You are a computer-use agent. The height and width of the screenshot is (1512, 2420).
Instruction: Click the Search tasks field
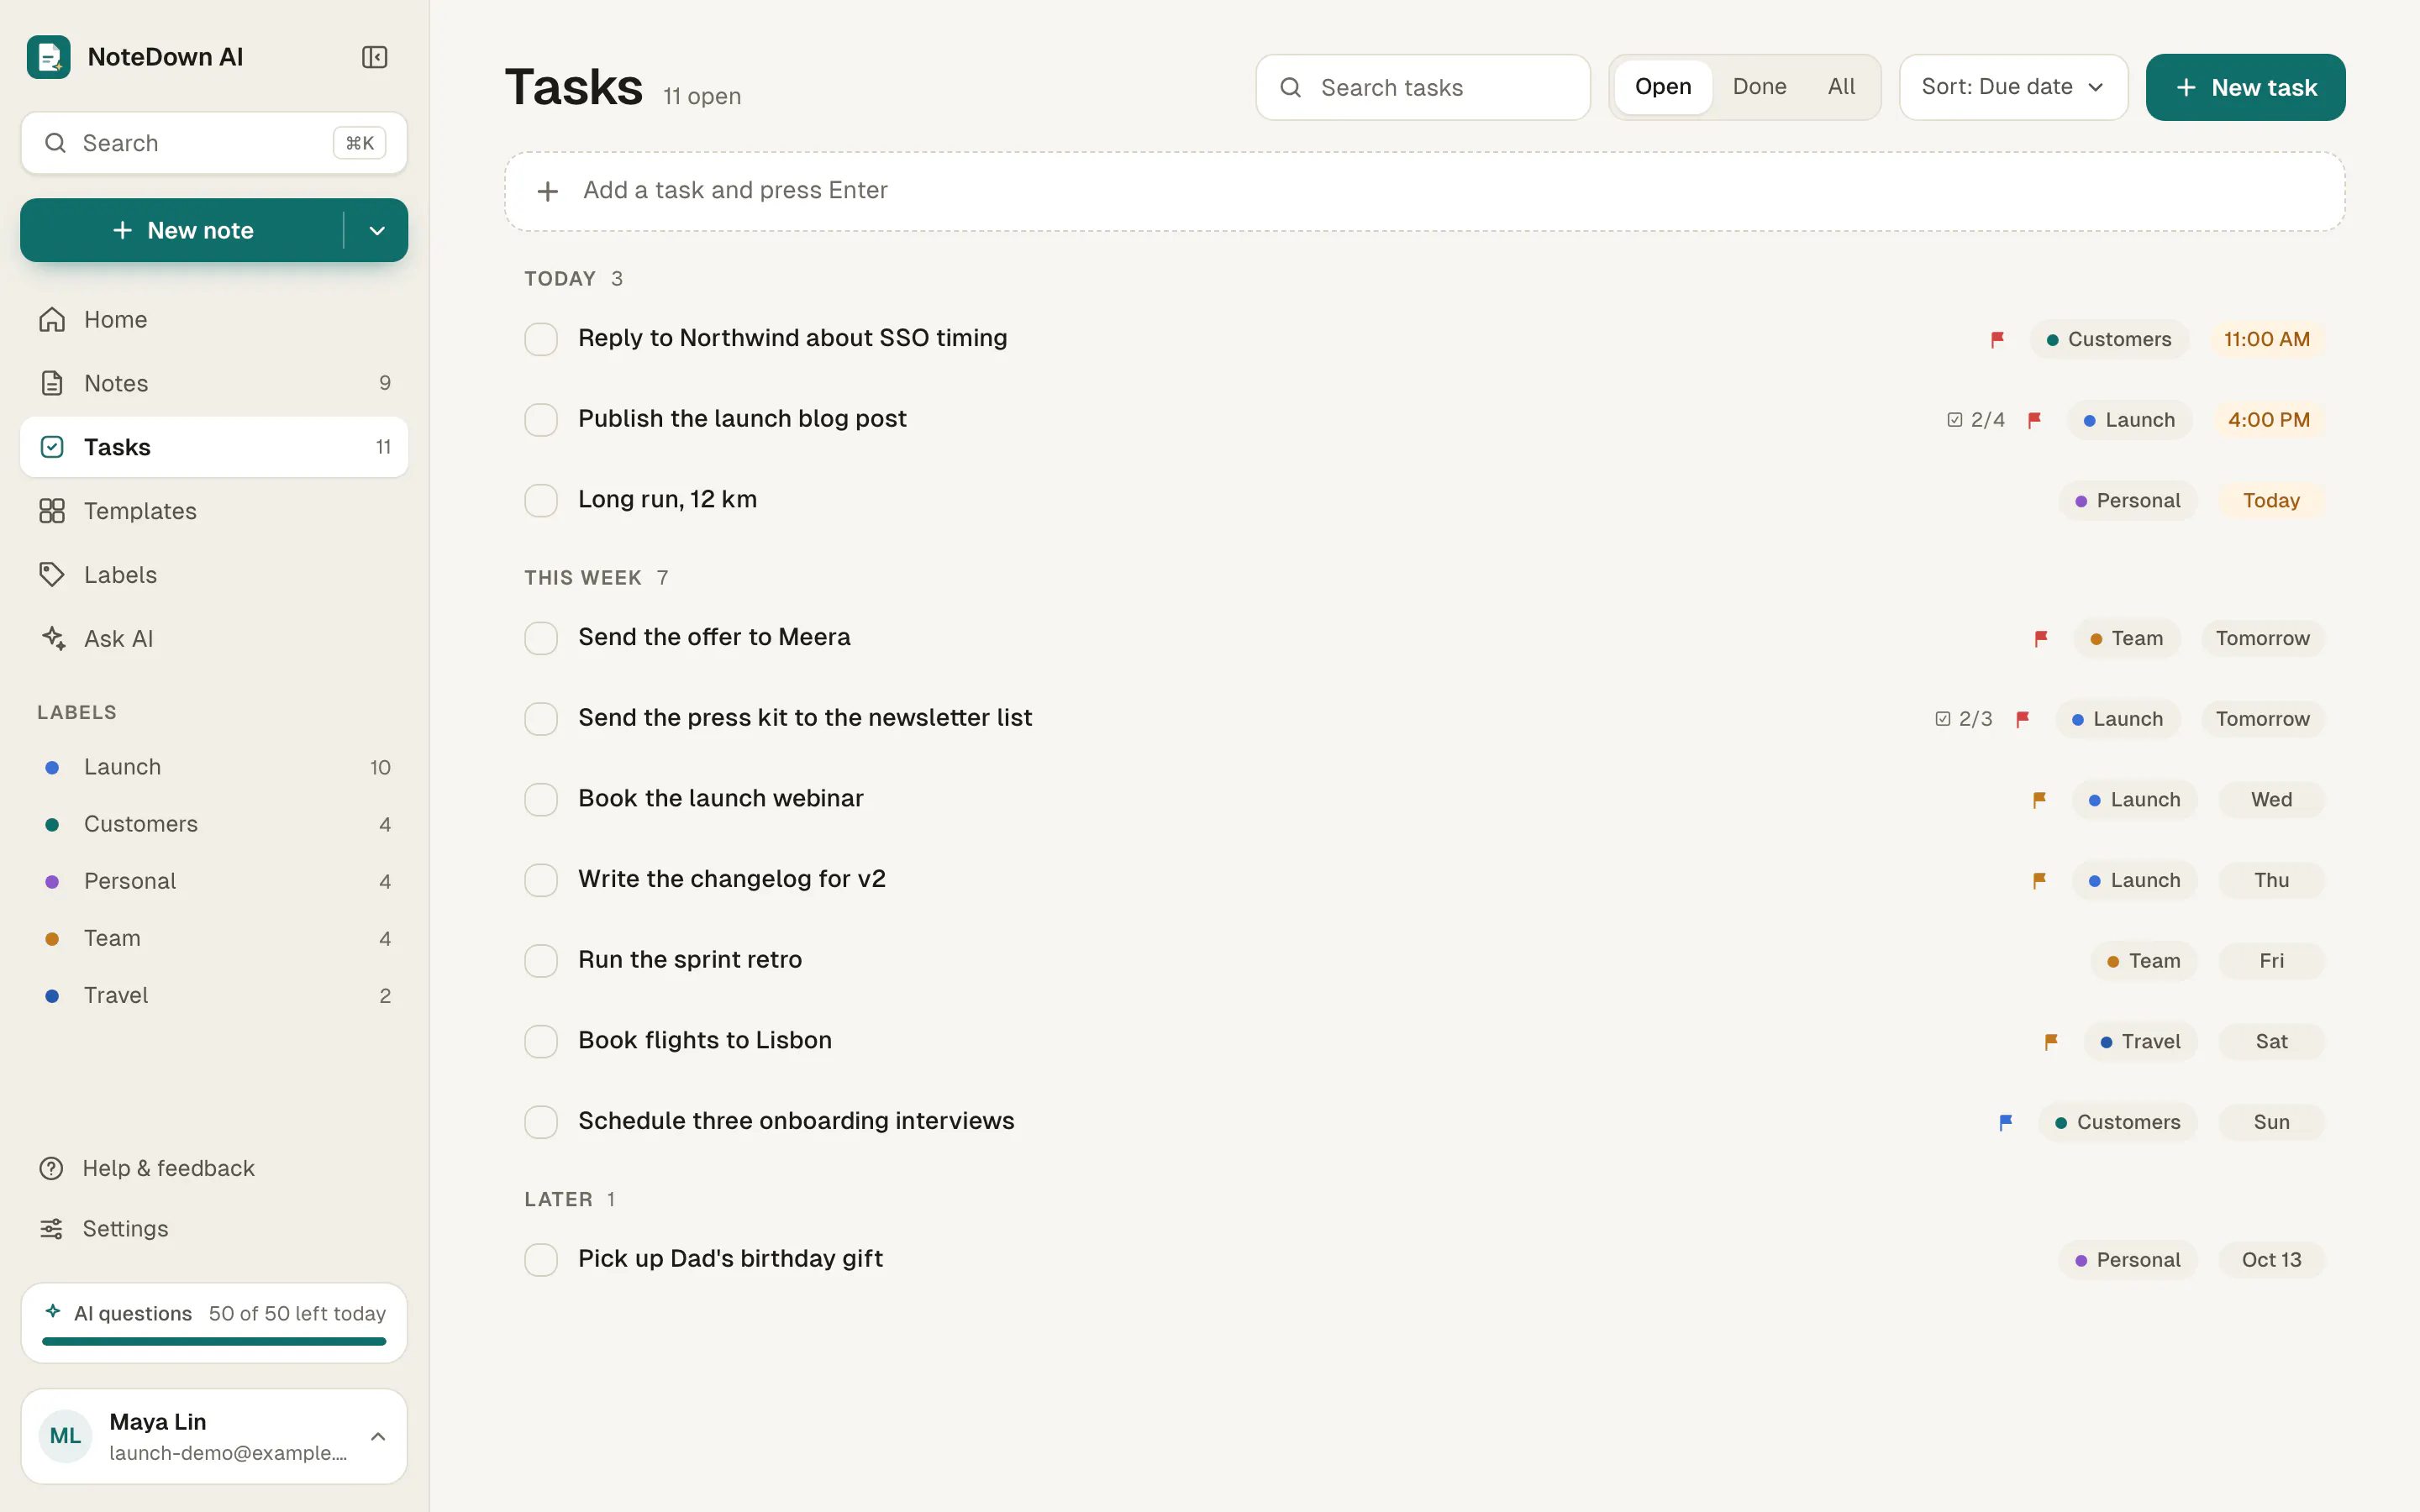(1422, 87)
